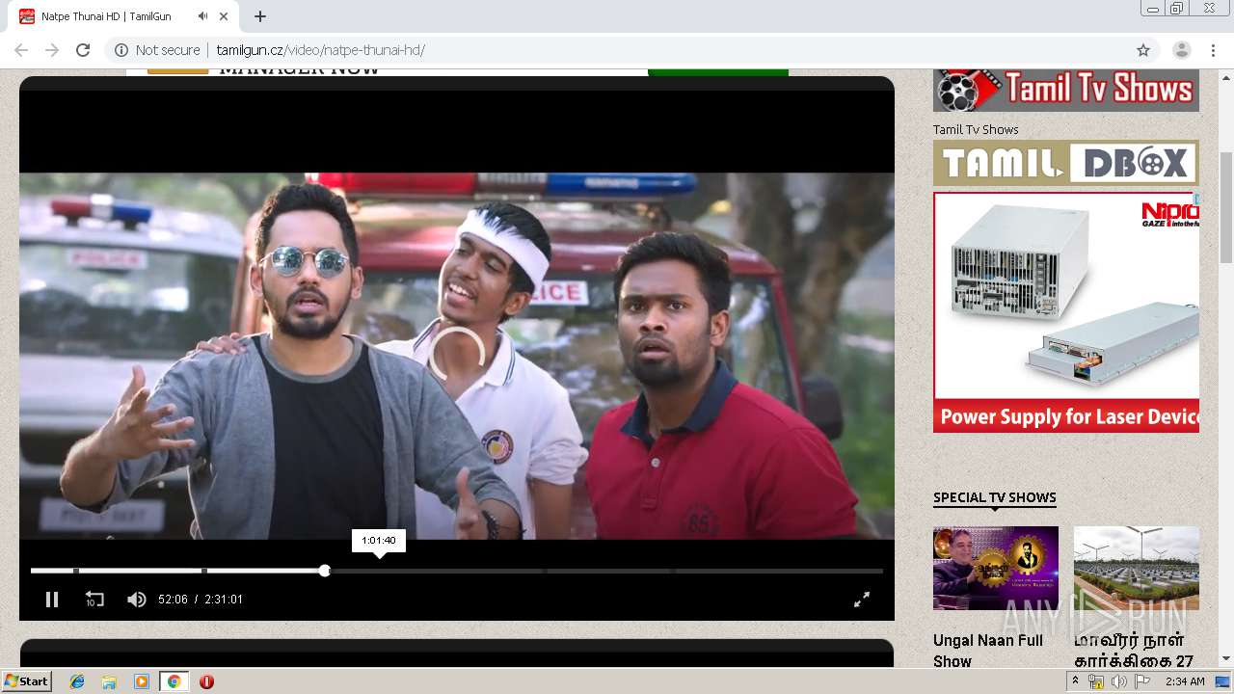Pause the video playback
The width and height of the screenshot is (1234, 694).
(52, 600)
